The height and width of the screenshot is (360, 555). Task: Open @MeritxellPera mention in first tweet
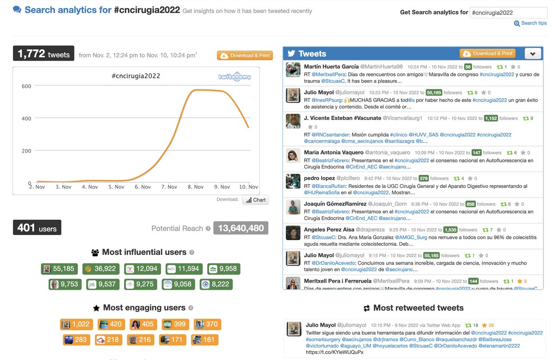tap(329, 74)
